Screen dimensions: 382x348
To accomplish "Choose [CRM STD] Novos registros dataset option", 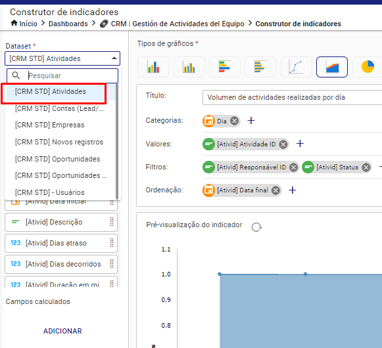I will point(61,142).
